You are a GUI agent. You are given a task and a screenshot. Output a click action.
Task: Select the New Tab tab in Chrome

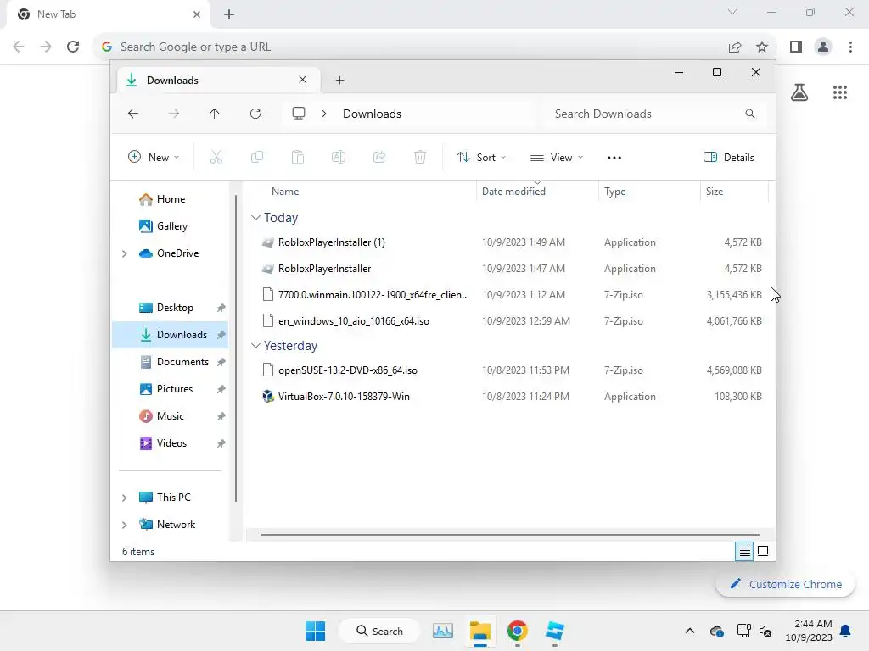pyautogui.click(x=109, y=14)
